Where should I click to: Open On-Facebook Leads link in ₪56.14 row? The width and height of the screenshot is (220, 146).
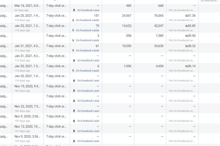(x=87, y=71)
